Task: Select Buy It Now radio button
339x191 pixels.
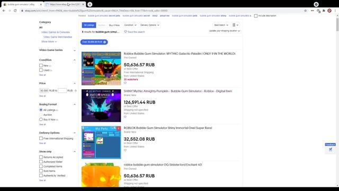Action: (x=41, y=119)
